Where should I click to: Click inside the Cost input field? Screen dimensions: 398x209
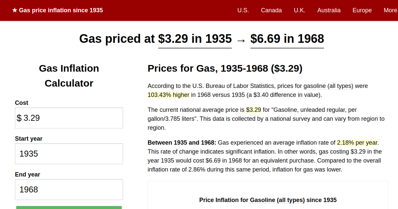69,118
